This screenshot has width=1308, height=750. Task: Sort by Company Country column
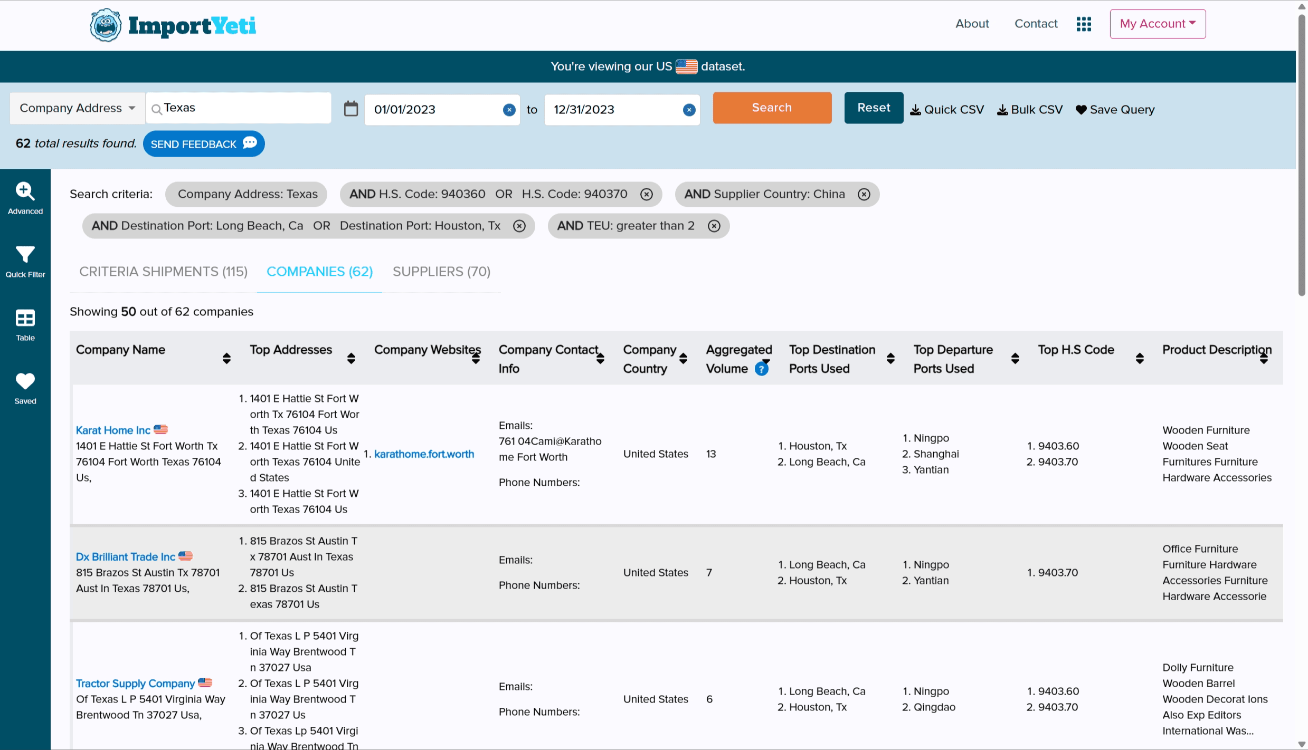click(x=683, y=359)
